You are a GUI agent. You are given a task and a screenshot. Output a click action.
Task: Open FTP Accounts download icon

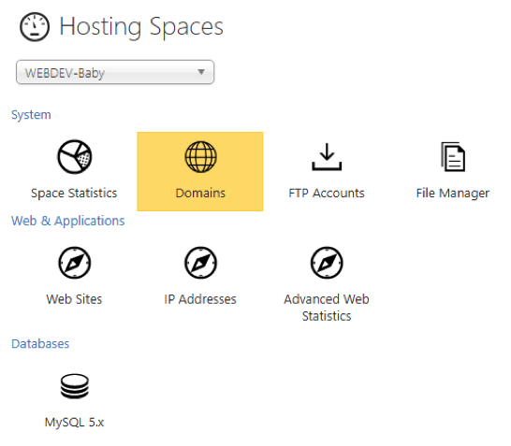point(327,157)
